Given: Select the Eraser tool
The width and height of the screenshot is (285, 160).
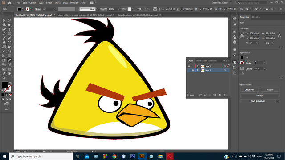Looking at the screenshot, I should point(4,43).
